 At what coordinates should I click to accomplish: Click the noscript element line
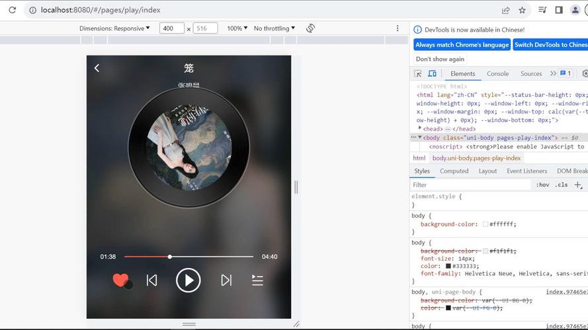pyautogui.click(x=506, y=147)
